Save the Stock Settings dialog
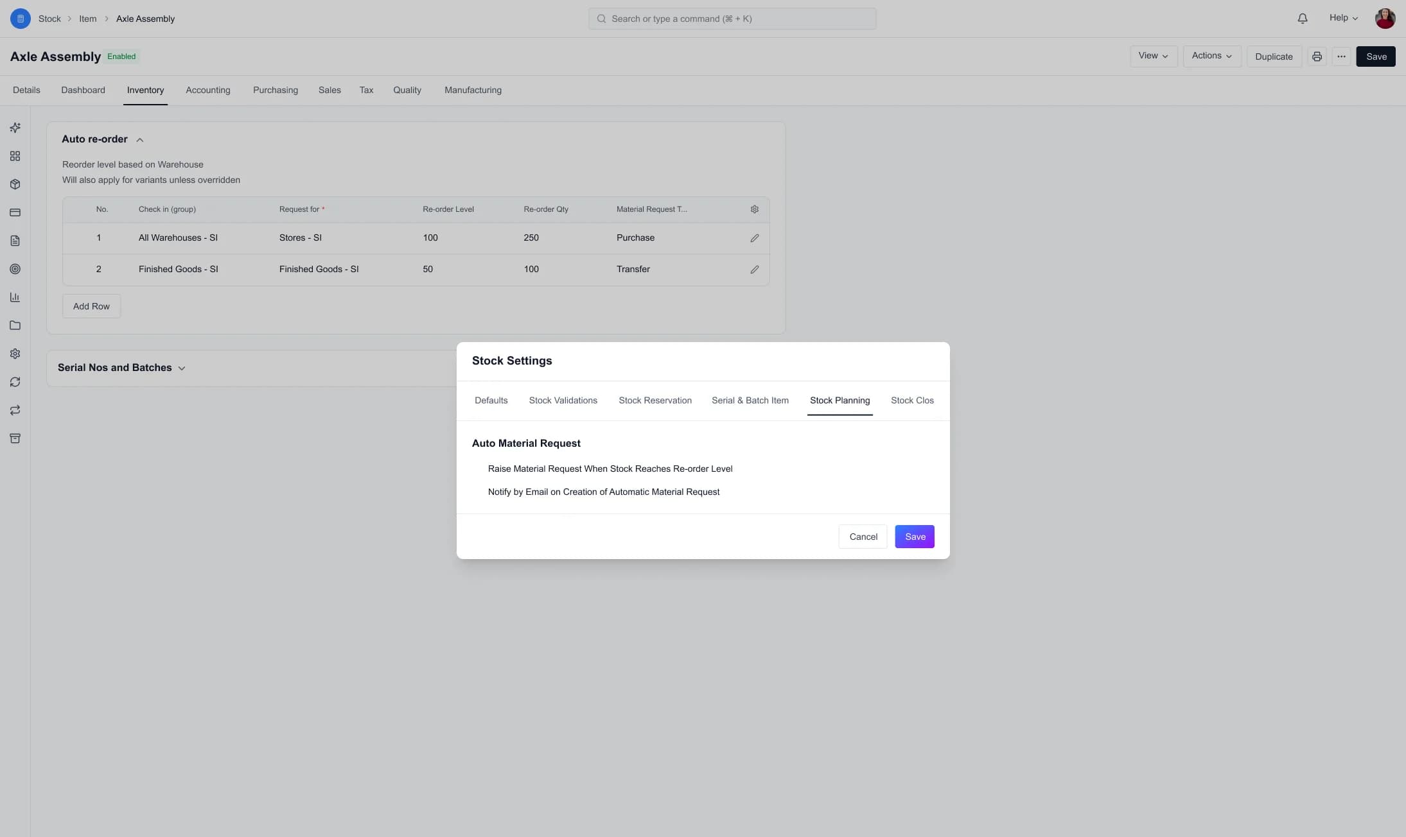This screenshot has width=1406, height=837. point(914,536)
